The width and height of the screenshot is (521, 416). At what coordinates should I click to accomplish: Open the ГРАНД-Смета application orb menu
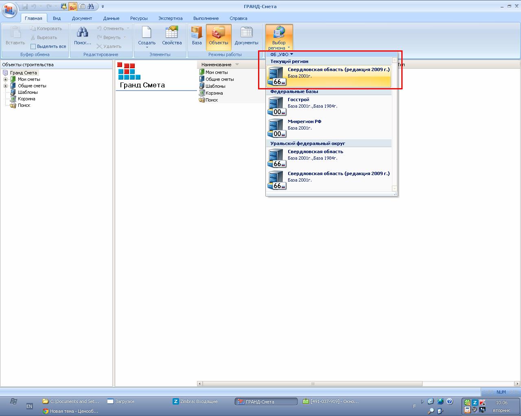(9, 10)
